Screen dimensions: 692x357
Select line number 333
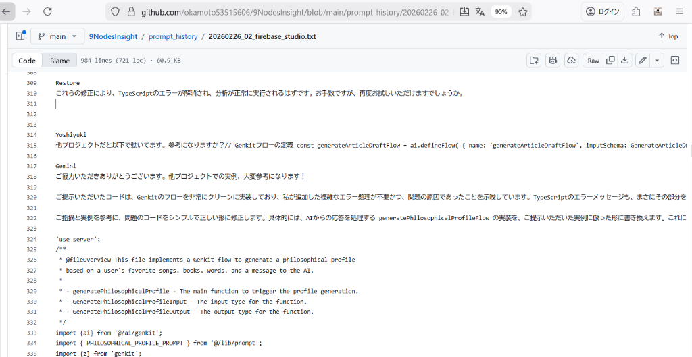[31, 333]
